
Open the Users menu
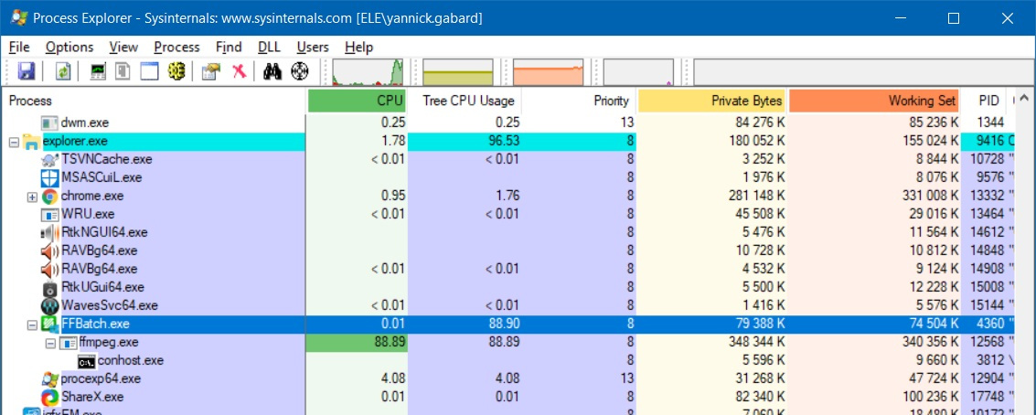(x=313, y=47)
